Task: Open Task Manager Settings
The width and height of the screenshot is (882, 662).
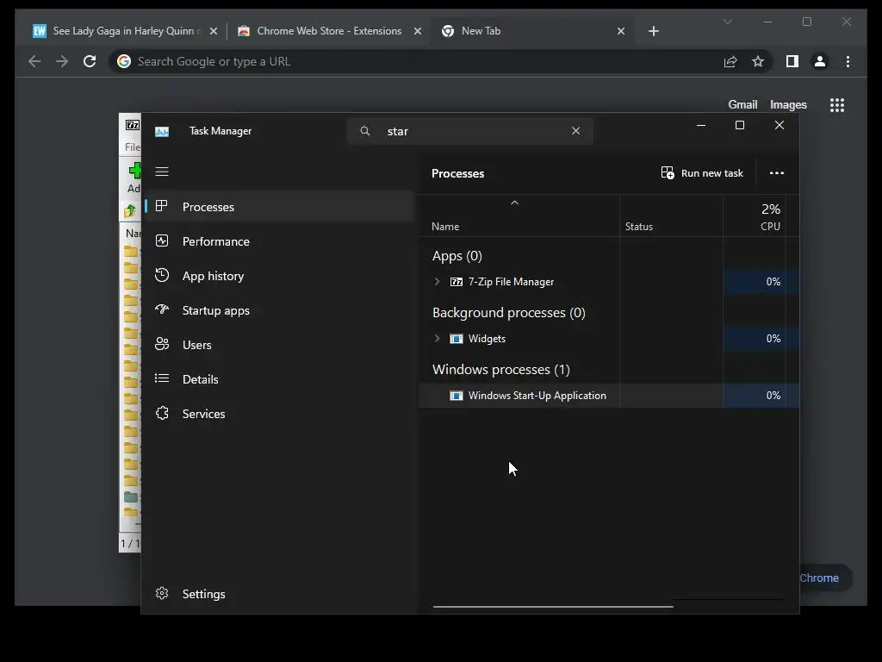Action: tap(280, 594)
